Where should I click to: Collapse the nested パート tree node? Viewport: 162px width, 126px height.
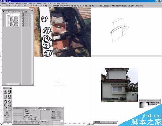(x=8, y=16)
